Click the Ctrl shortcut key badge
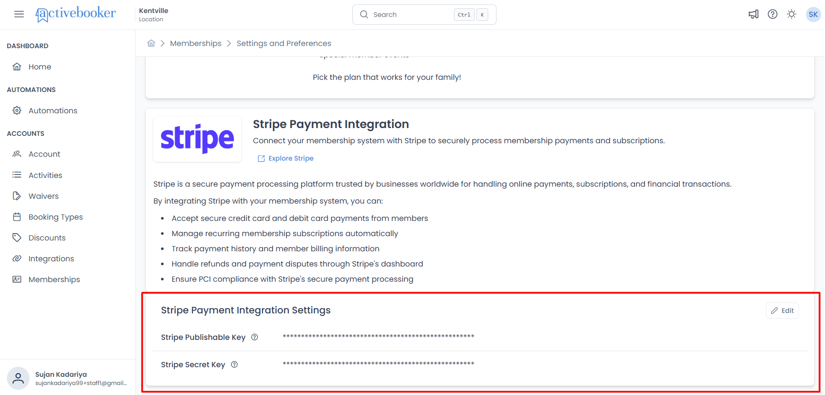825x395 pixels. [464, 15]
